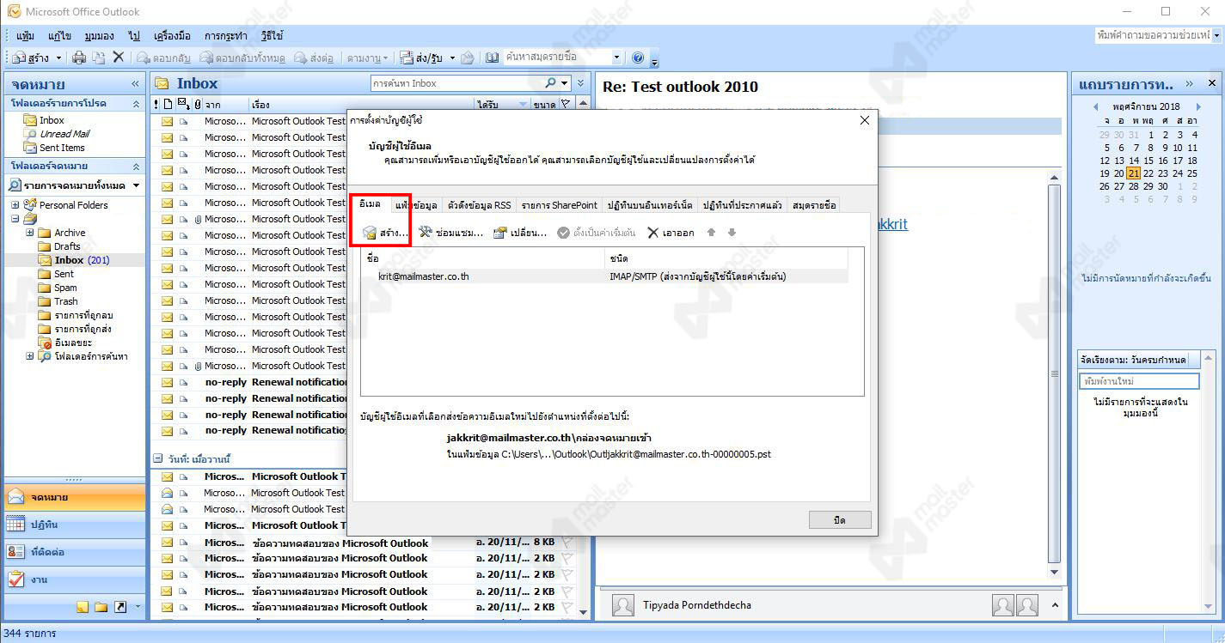
Task: Click the print icon in main toolbar
Action: point(80,58)
